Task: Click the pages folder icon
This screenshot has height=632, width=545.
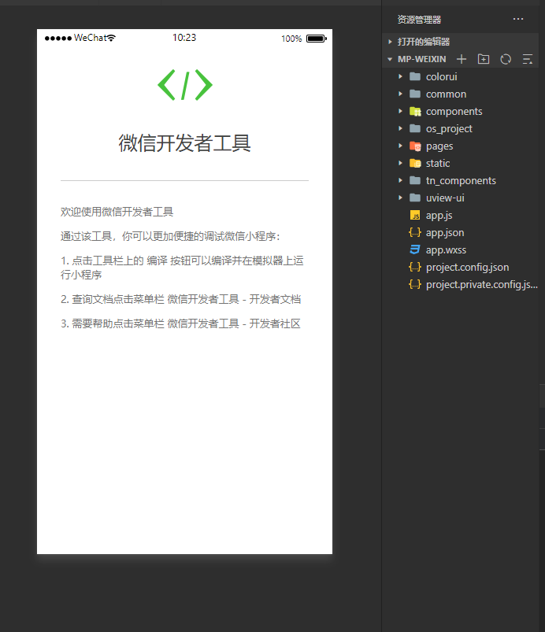Action: tap(415, 146)
